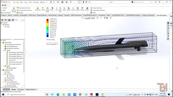Click the Run solver button
This screenshot has width=173, height=97.
tap(57, 9)
